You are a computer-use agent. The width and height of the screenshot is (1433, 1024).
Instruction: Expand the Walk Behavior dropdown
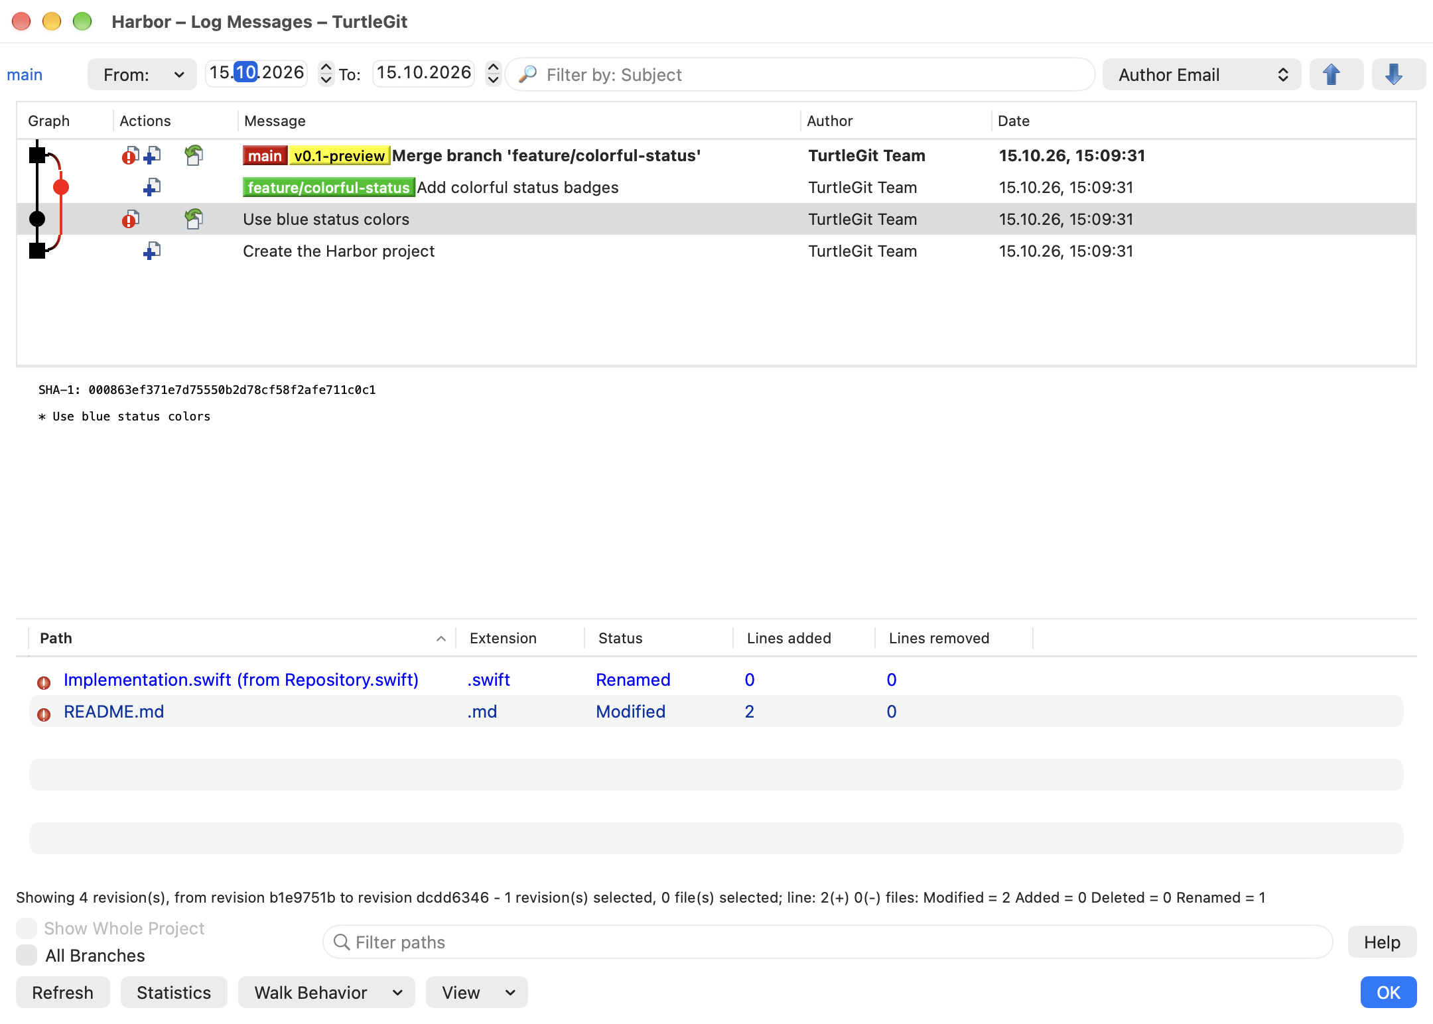326,992
